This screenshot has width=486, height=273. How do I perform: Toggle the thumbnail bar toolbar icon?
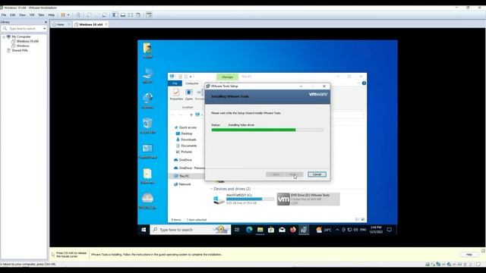click(x=123, y=15)
